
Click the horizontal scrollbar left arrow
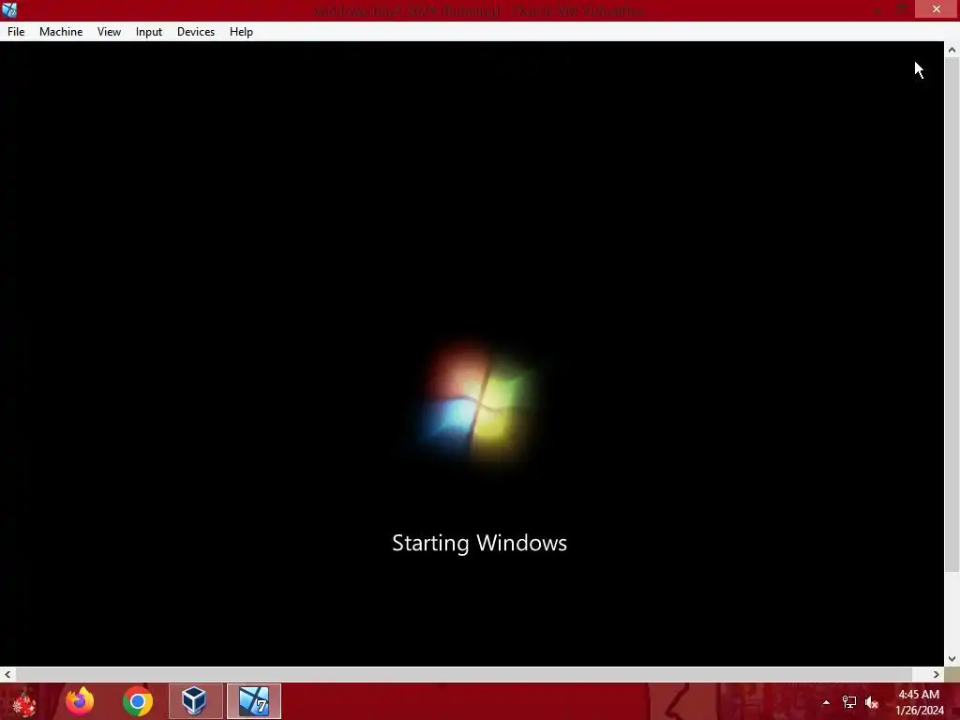point(7,674)
